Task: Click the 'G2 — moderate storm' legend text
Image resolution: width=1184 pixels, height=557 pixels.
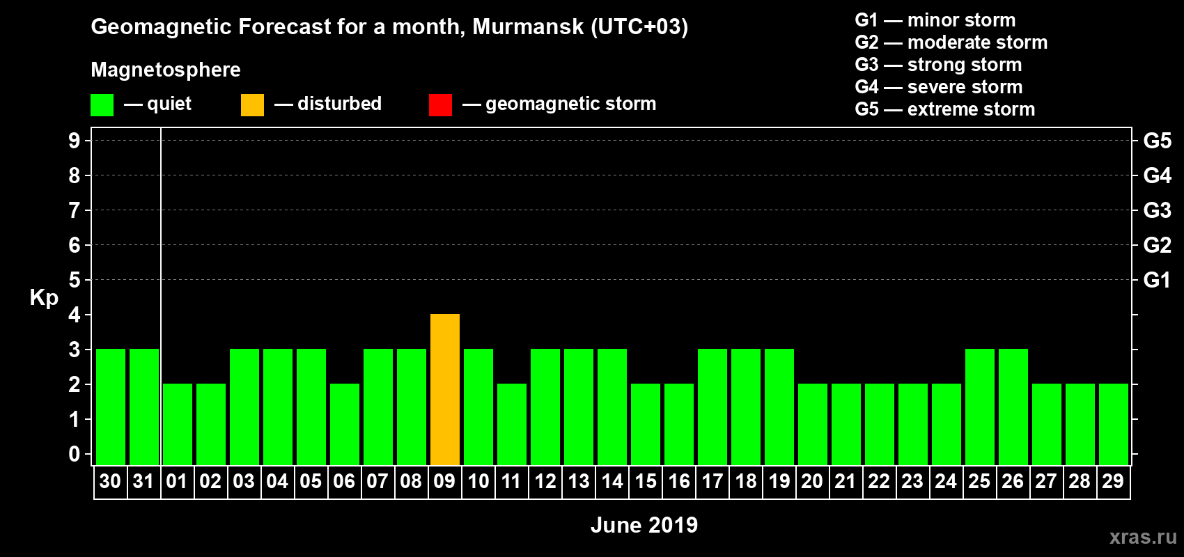Action: (x=951, y=42)
